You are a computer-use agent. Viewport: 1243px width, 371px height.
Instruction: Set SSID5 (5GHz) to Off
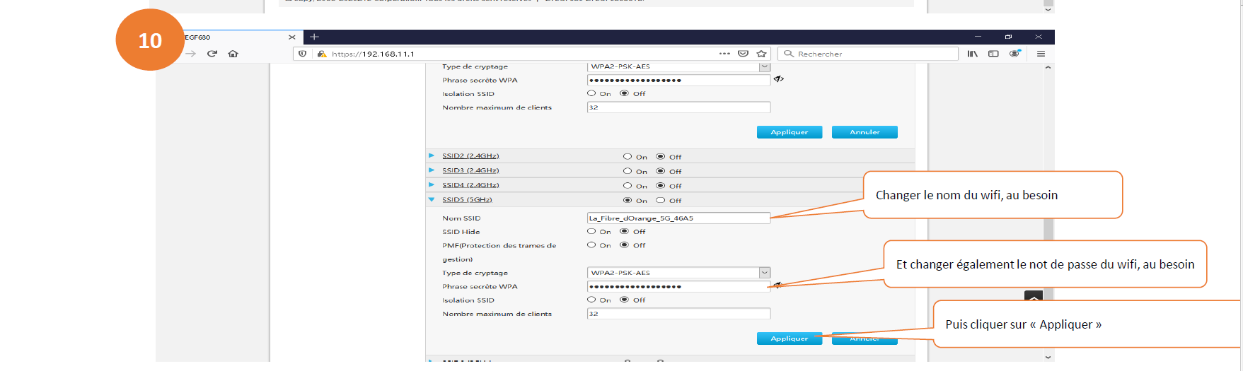661,200
